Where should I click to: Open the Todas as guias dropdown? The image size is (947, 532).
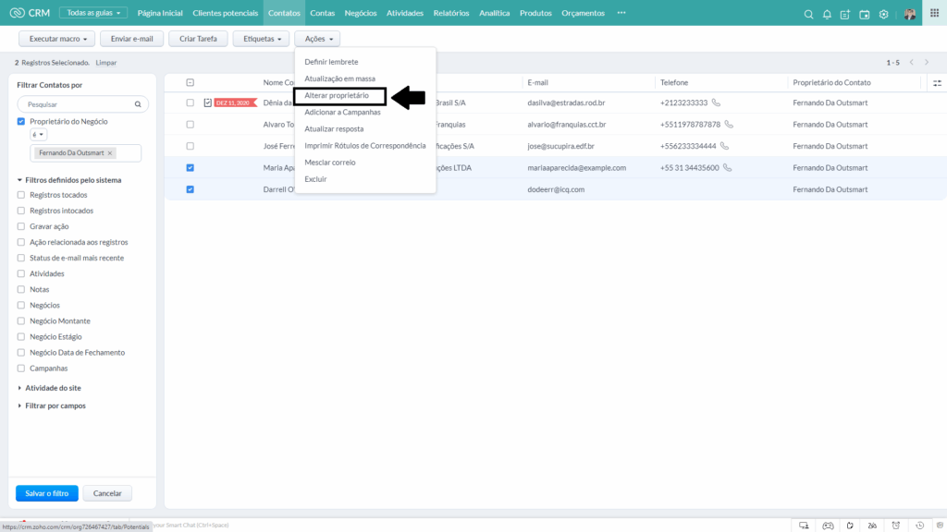93,13
